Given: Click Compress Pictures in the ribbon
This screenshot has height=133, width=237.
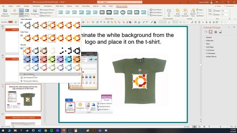Looking at the screenshot, I should coord(47,10).
